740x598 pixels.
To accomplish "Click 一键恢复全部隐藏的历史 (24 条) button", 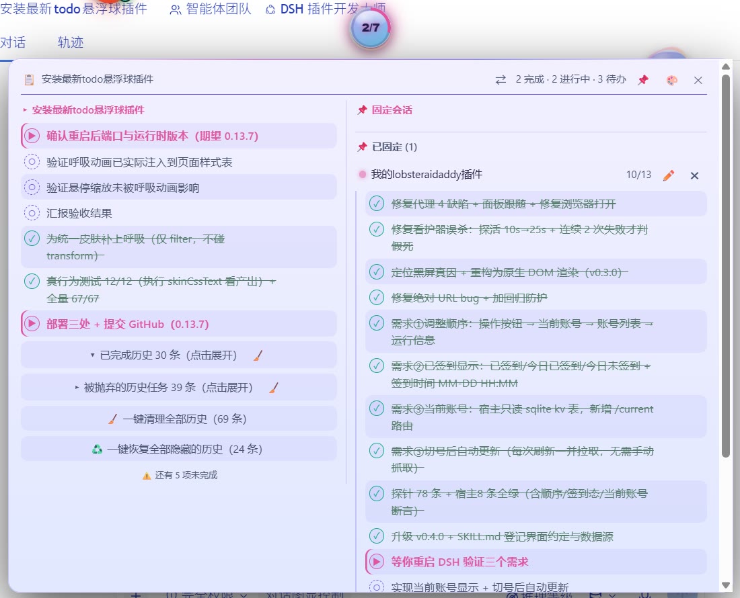I will (x=178, y=449).
